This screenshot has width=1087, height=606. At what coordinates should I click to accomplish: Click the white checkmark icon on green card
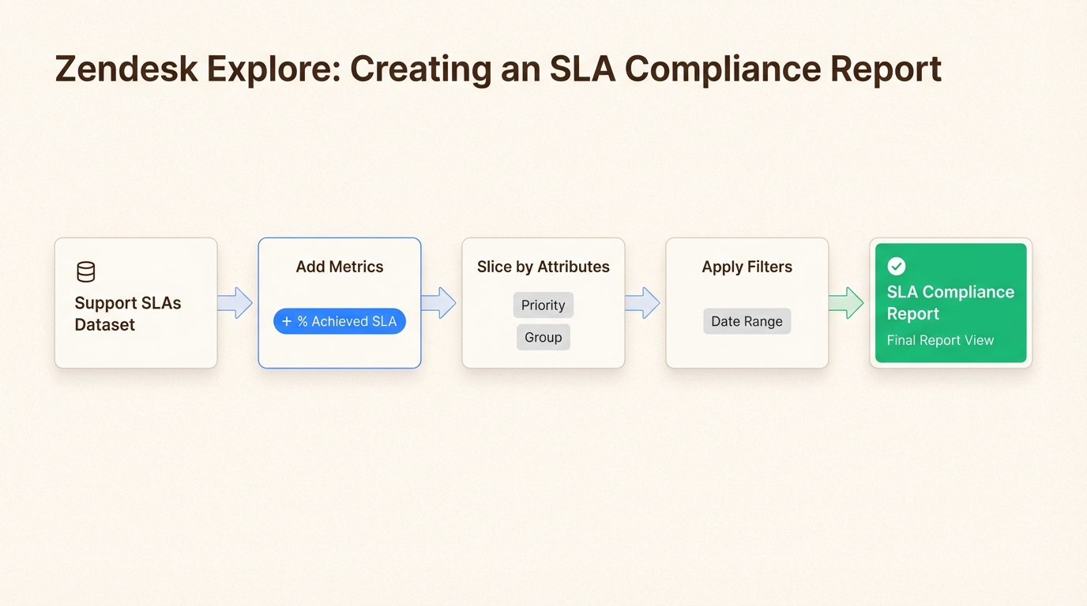click(896, 266)
